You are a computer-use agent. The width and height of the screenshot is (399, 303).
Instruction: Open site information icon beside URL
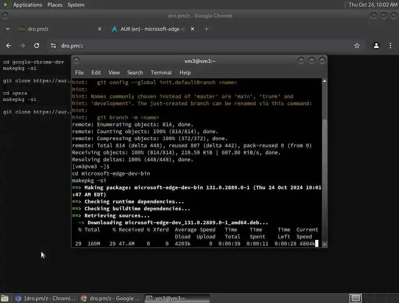(x=53, y=46)
